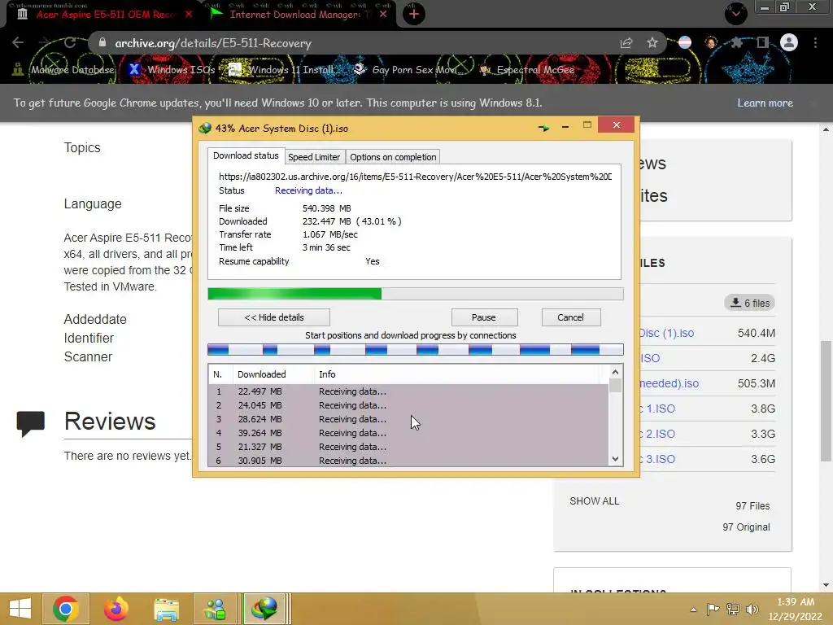The height and width of the screenshot is (625, 833).
Task: Click the Action Center flag tray icon
Action: [x=713, y=609]
